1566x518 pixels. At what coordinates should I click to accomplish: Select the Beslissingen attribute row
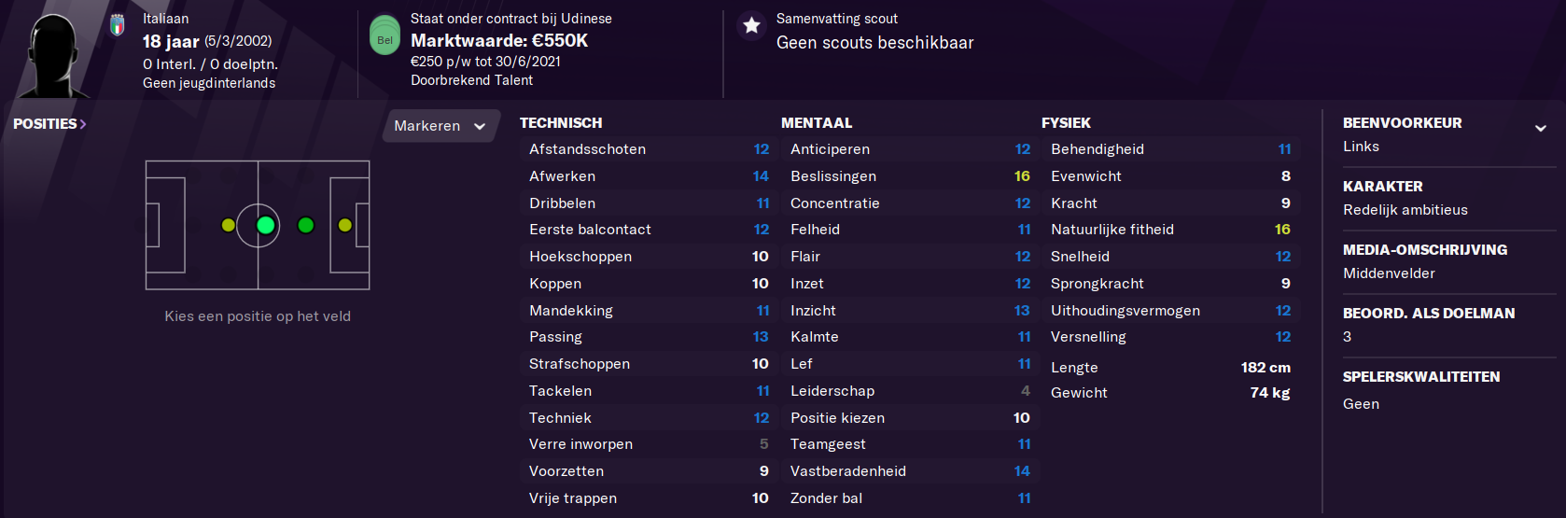(x=910, y=176)
